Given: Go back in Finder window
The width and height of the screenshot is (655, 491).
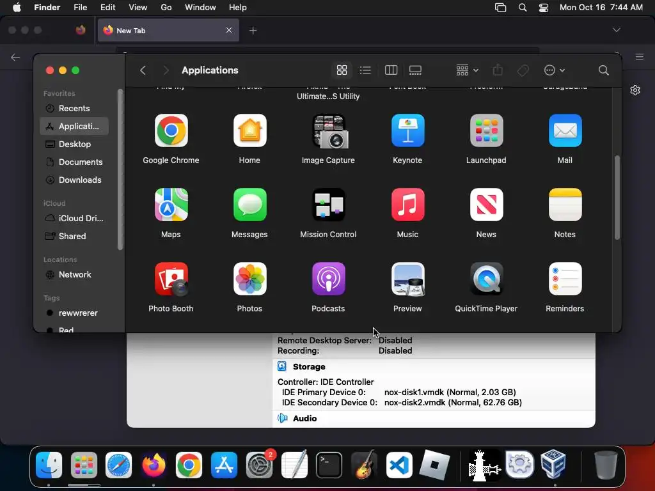Looking at the screenshot, I should coord(143,70).
